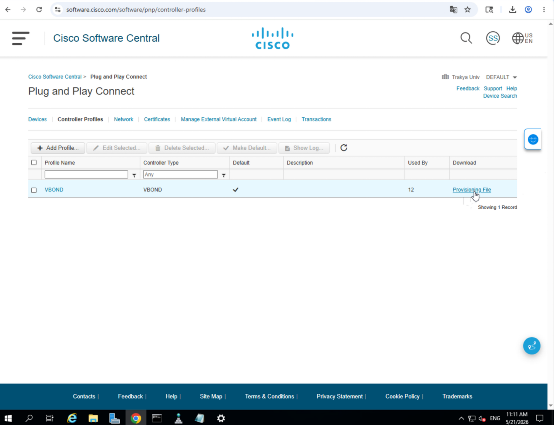View site information icon in address bar
Image resolution: width=554 pixels, height=425 pixels.
click(x=58, y=10)
